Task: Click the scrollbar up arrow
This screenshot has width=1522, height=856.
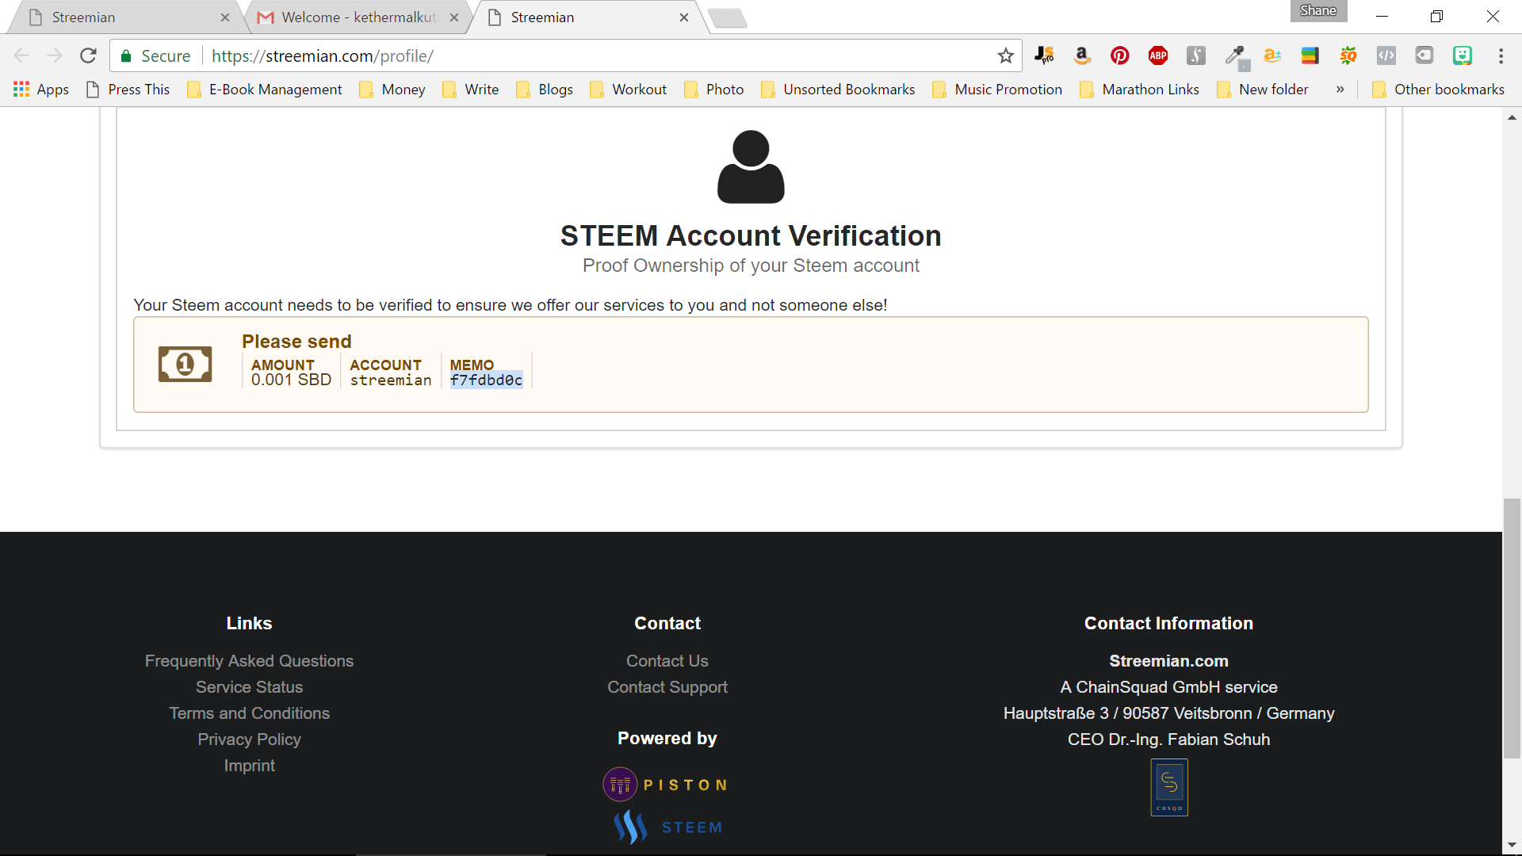Action: pyautogui.click(x=1512, y=117)
